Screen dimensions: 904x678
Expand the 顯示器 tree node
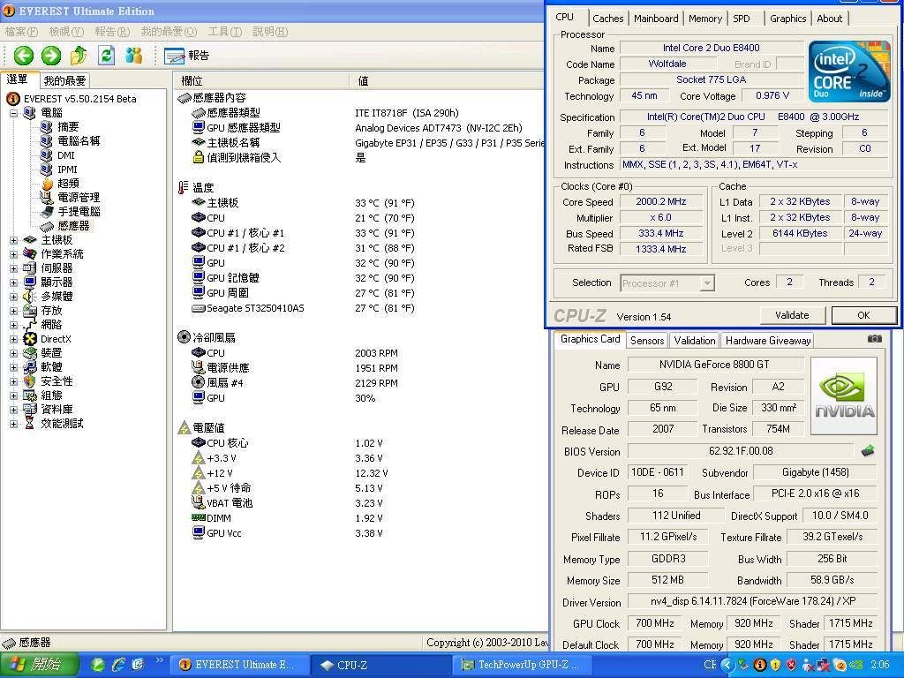14,282
